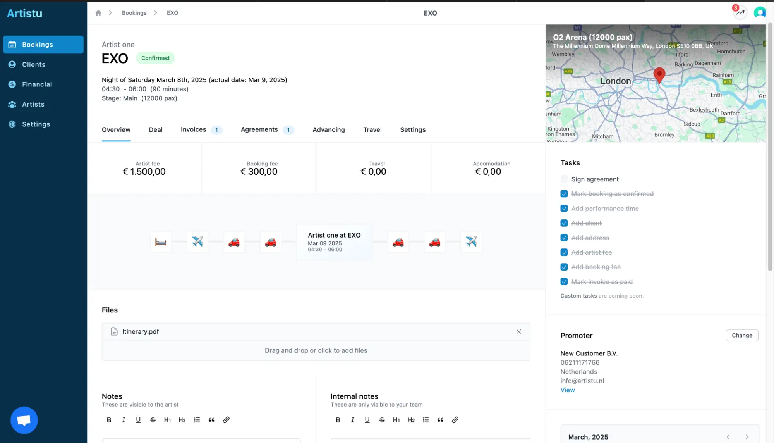Uncheck Mark invoice as paid task
Image resolution: width=774 pixels, height=443 pixels.
point(564,282)
